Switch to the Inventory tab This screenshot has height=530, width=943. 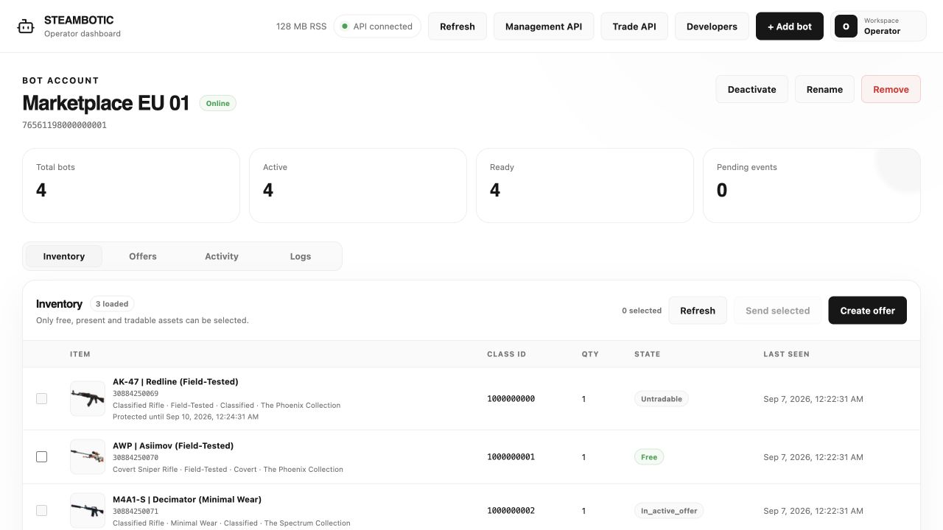pos(64,256)
